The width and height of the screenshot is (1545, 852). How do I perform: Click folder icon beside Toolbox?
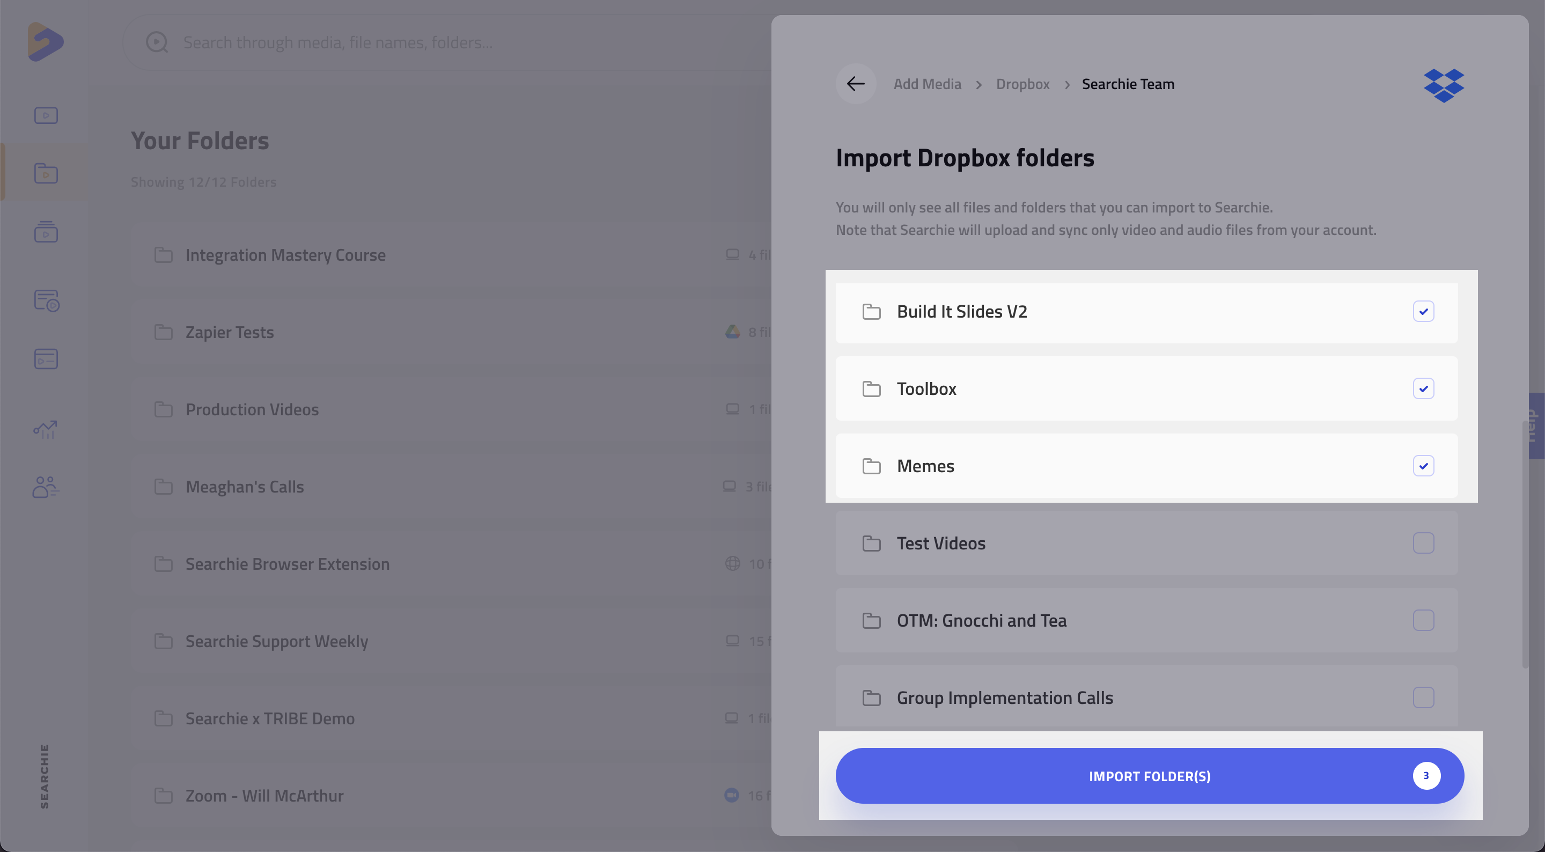[x=871, y=389]
